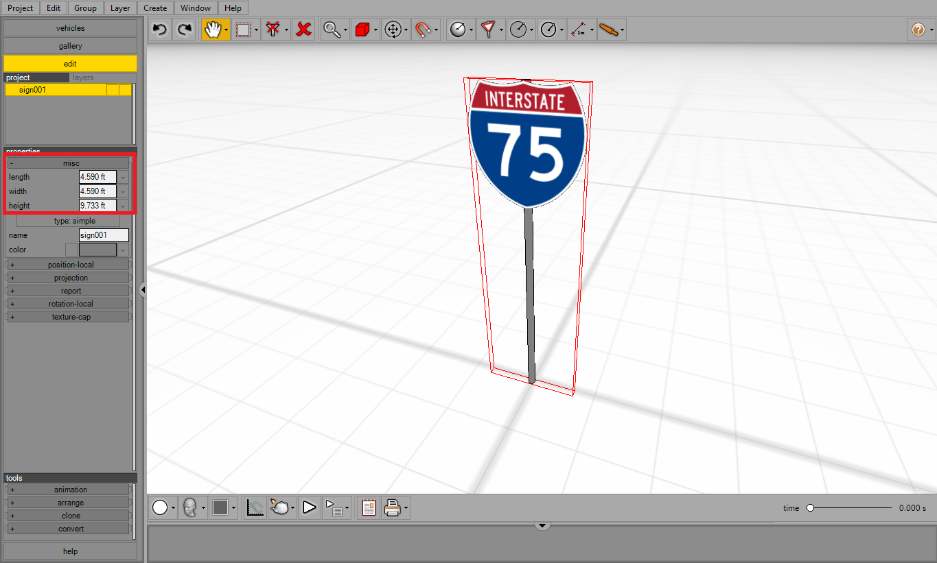Open the Layer menu
937x563 pixels.
120,8
